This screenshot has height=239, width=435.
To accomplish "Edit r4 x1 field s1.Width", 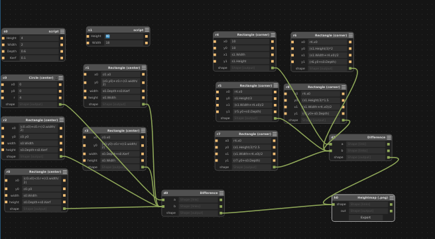I will coord(250,54).
